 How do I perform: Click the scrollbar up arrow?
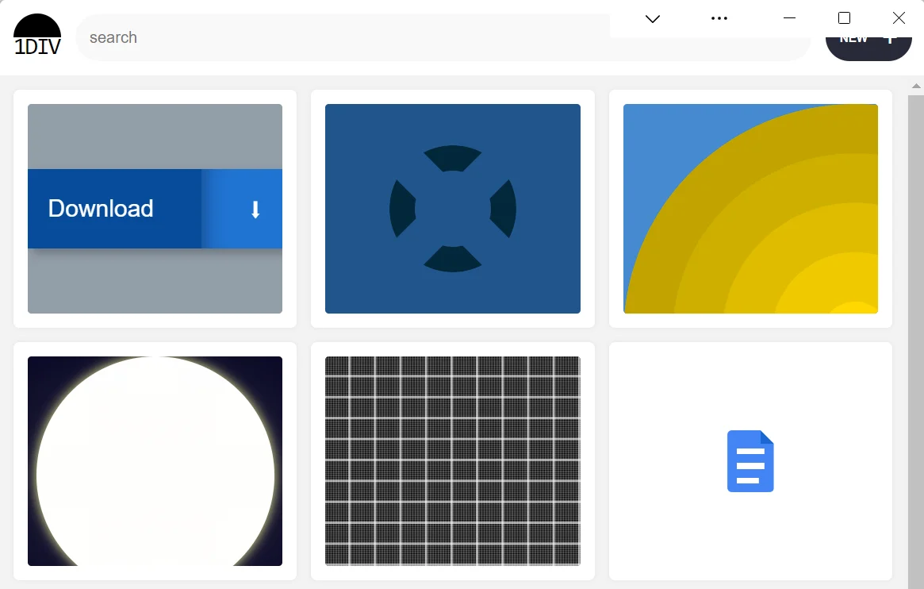pyautogui.click(x=916, y=85)
